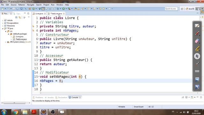Image resolution: width=204 pixels, height=115 pixels.
Task: Switch to the *TestLivre.java editor tab
Action: pos(56,13)
